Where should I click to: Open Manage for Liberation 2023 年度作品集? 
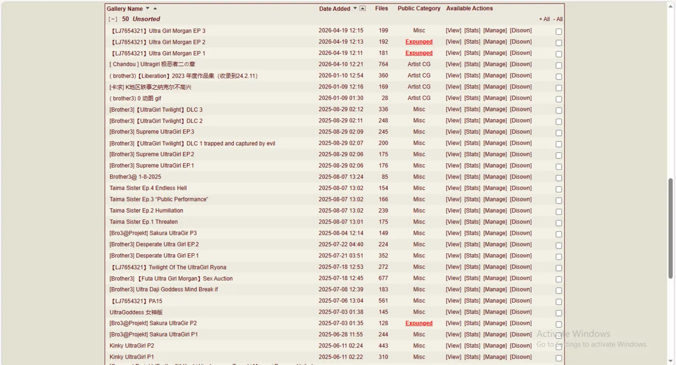coord(495,75)
